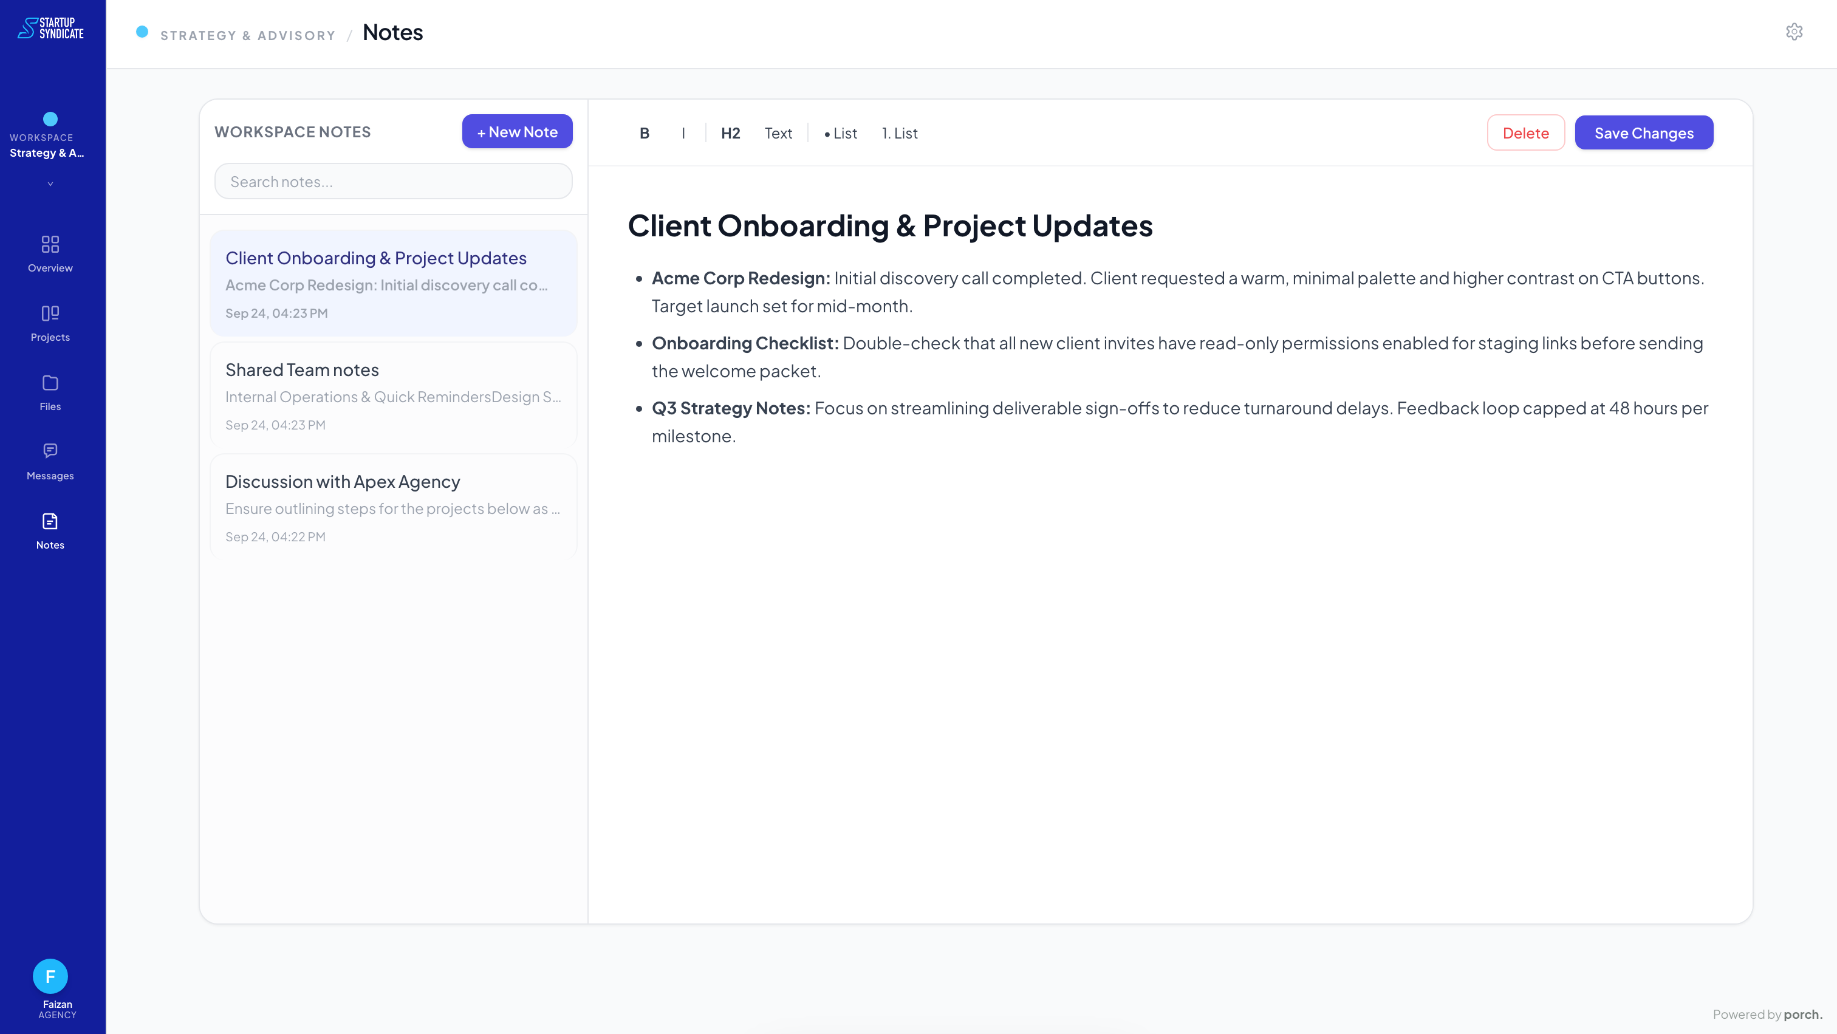Save changes to the note
Viewport: 1837px width, 1034px height.
[x=1644, y=132]
